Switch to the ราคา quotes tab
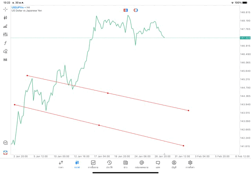This screenshot has width=251, height=175. tap(61, 164)
